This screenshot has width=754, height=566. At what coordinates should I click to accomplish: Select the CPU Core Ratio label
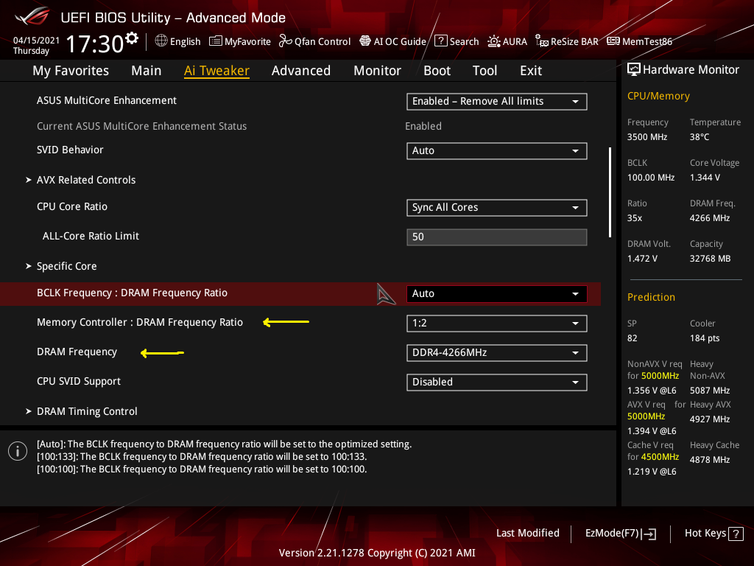pos(72,206)
